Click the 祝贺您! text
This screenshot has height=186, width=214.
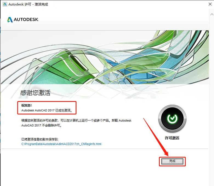[x=27, y=105]
